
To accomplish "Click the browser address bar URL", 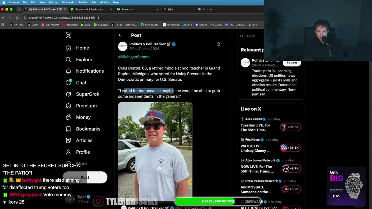I will 64,17.
